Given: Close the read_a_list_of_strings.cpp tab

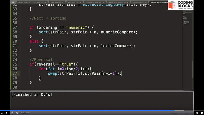Looking at the screenshot, I should (x=127, y=2).
